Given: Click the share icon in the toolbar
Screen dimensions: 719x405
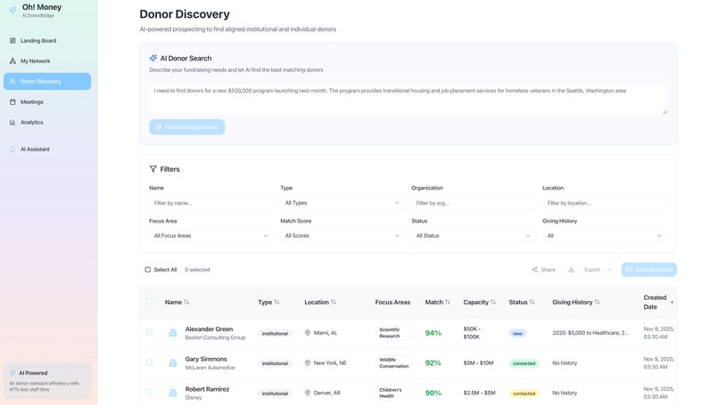Looking at the screenshot, I should coord(534,270).
